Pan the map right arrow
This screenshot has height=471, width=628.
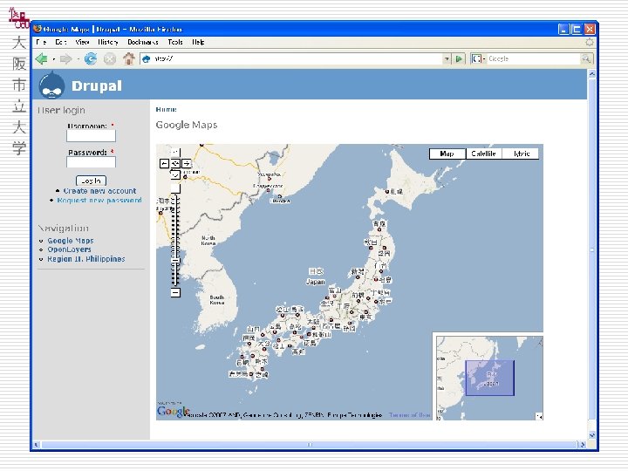click(187, 163)
